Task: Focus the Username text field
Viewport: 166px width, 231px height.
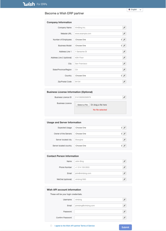Action: tap(98, 200)
